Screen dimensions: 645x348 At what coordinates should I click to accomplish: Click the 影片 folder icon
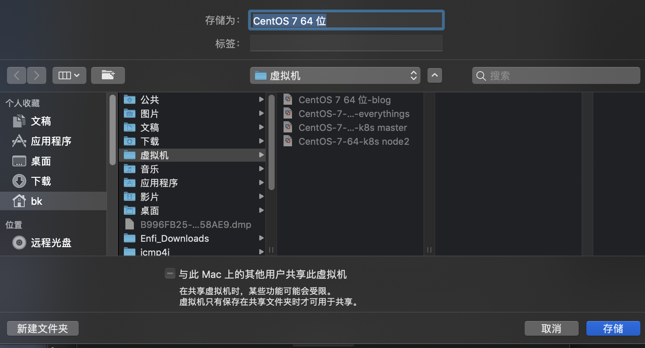click(x=130, y=197)
